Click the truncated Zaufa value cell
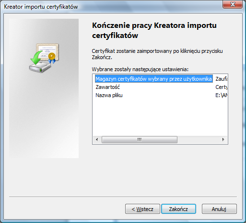 222,79
